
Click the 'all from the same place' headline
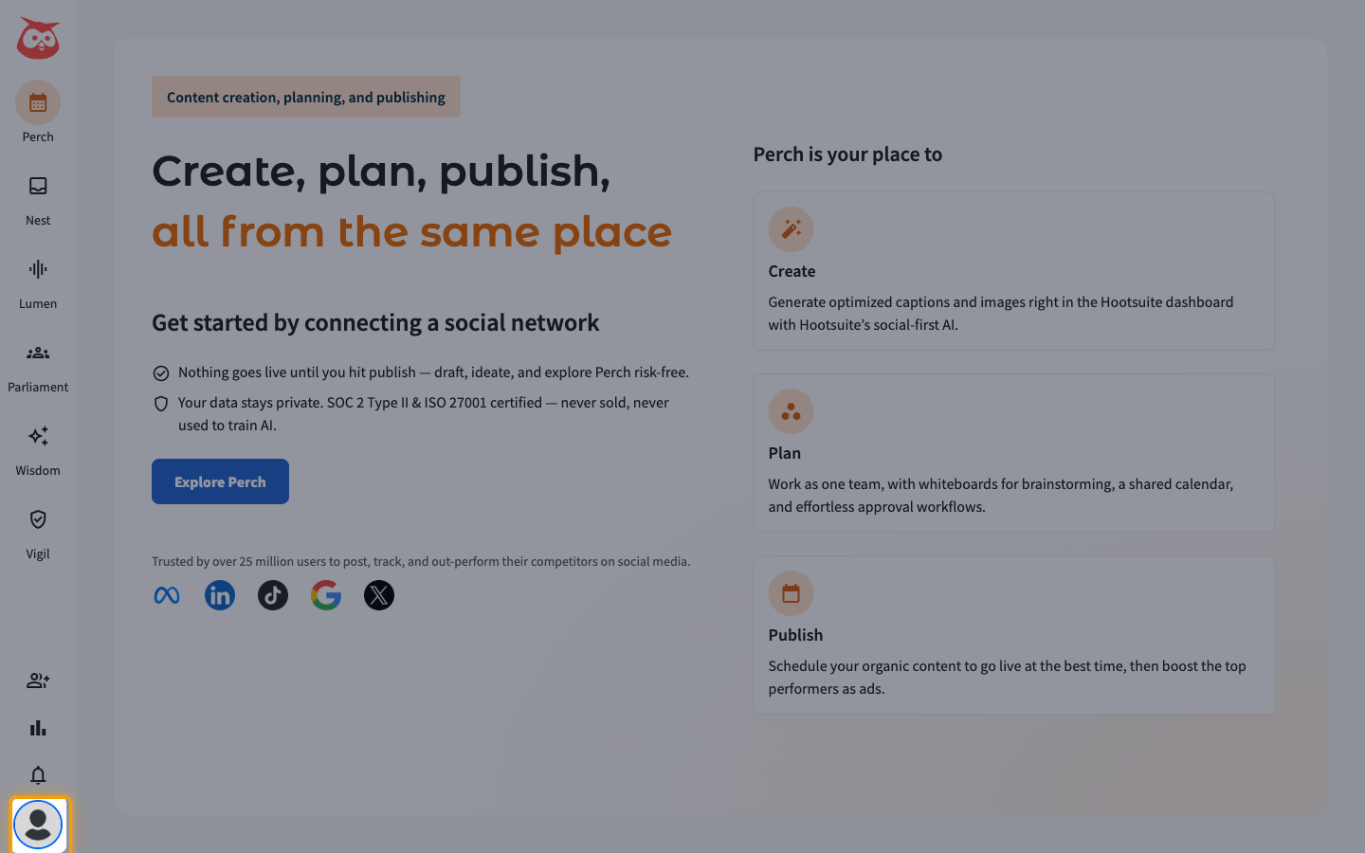pyautogui.click(x=412, y=232)
